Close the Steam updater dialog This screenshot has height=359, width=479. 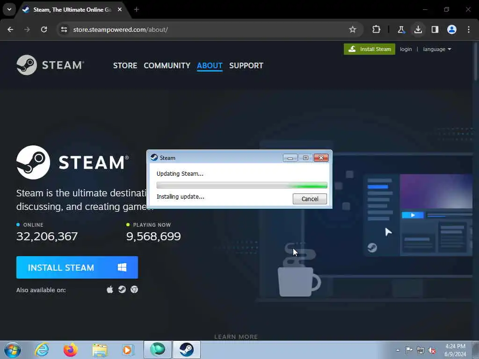coord(321,158)
